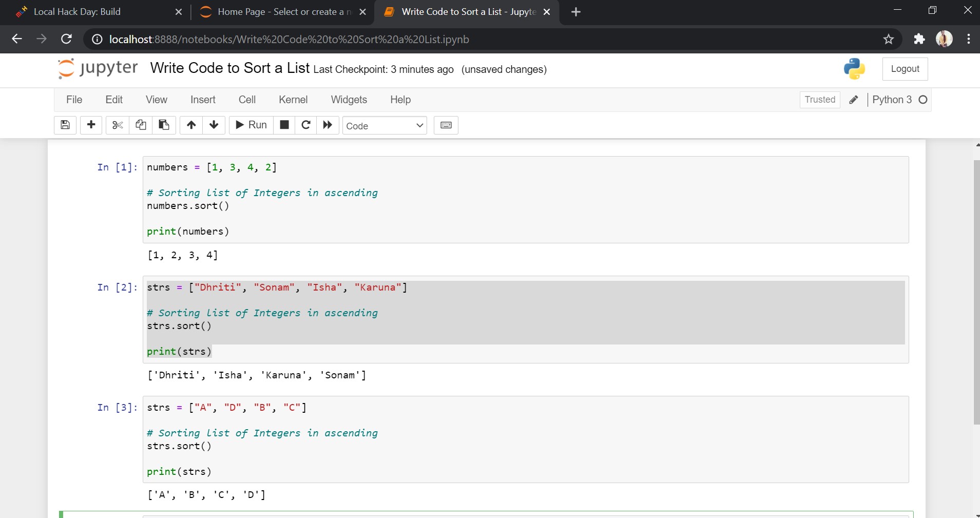Paste cells below icon
Screen dimensions: 980x518
tap(164, 125)
